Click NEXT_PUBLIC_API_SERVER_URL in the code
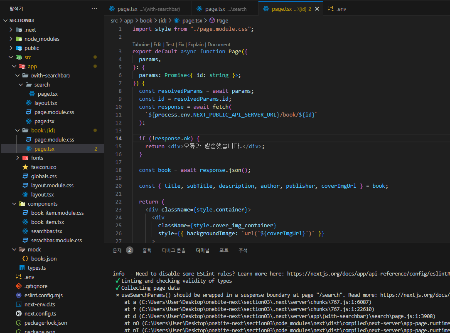Viewport: 450px width, 333px height. (235, 115)
